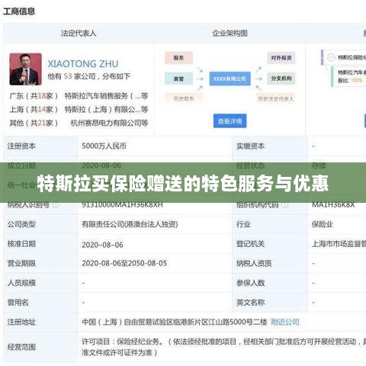The height and width of the screenshot is (366, 366).
Task: Click the 股东 box in the structure chart
Action: click(178, 58)
